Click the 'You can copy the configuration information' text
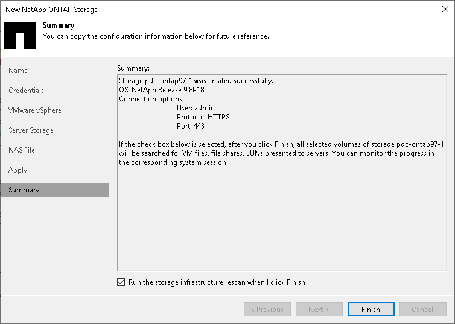Screen dimensions: 455x324 coord(156,36)
